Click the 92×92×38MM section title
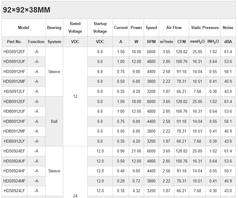Screen dimensions: 238x198 tap(27, 10)
